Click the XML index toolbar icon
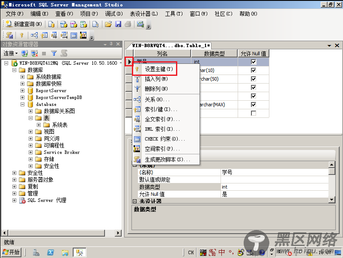Image resolution: width=343 pixels, height=258 pixels. pyautogui.click(x=64, y=35)
